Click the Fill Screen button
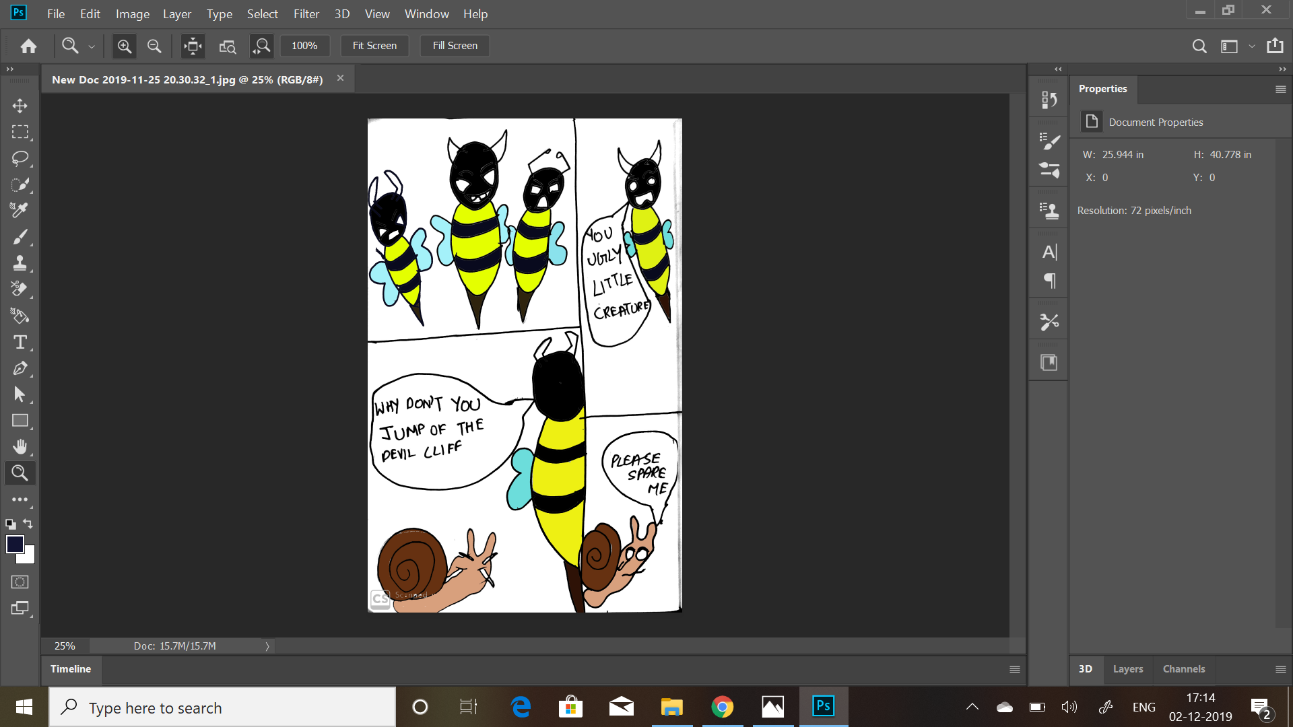Screen dimensions: 1293x727 [x=455, y=46]
